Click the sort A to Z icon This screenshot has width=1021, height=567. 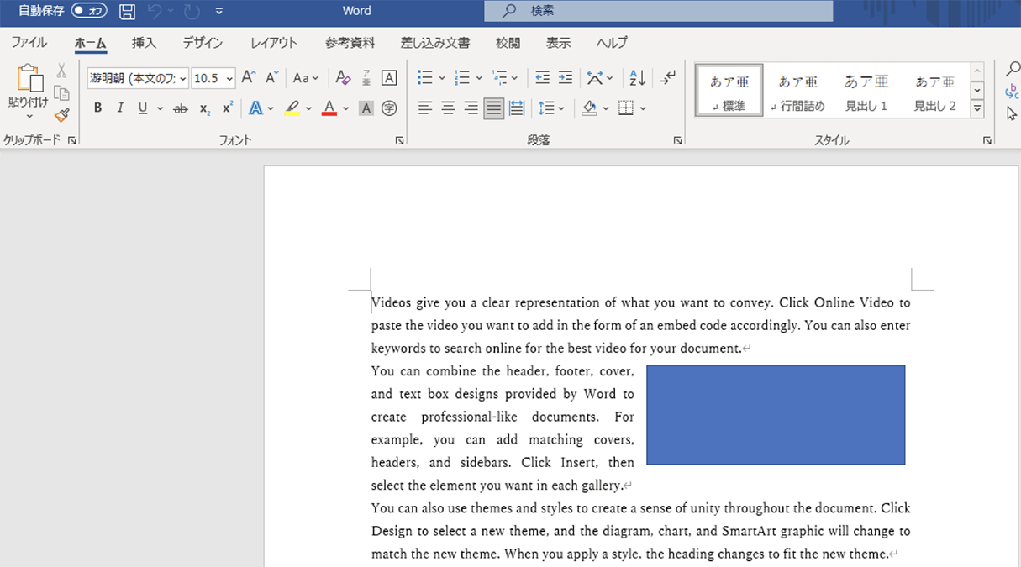tap(638, 78)
